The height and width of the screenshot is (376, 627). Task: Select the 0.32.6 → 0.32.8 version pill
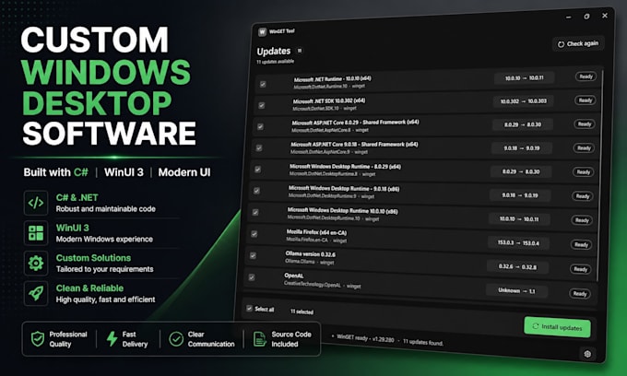coord(517,266)
